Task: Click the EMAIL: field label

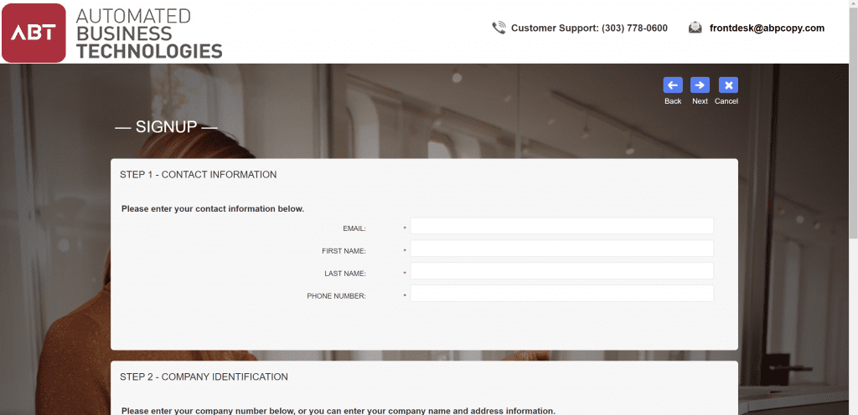Action: point(354,228)
